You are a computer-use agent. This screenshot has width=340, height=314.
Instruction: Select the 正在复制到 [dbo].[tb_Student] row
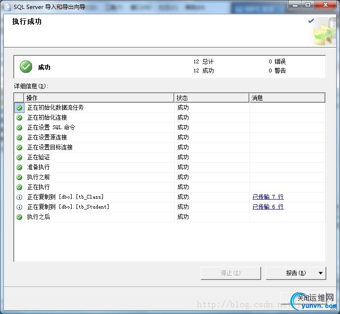[170, 207]
